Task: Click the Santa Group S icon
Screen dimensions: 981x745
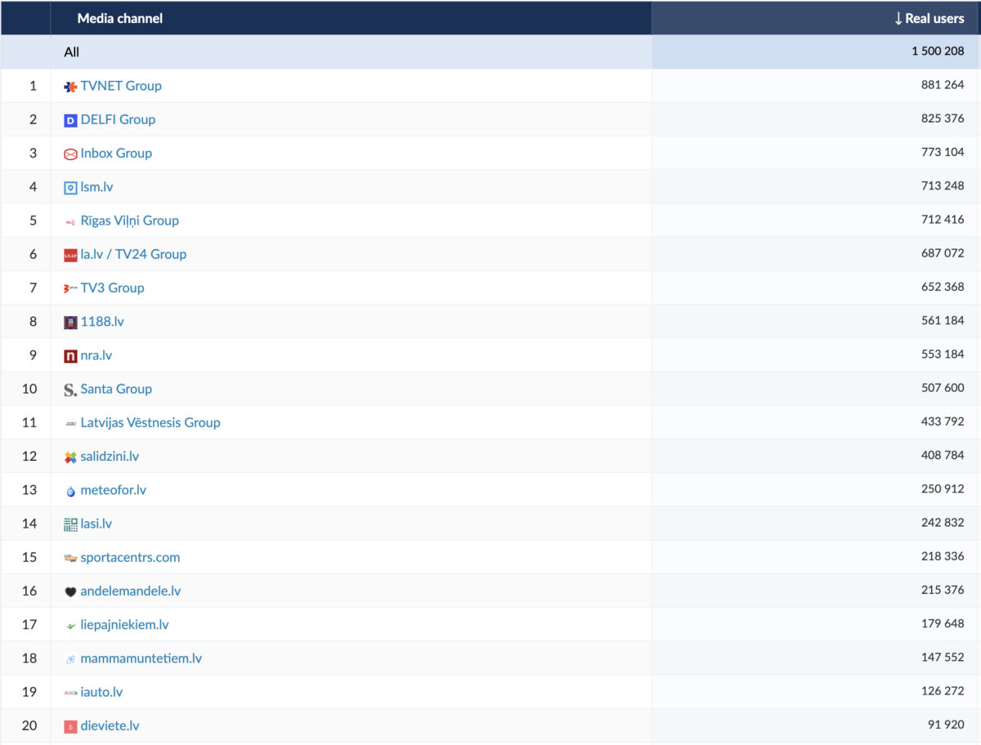Action: pos(70,390)
